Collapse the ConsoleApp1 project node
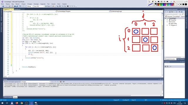 tap(166, 18)
